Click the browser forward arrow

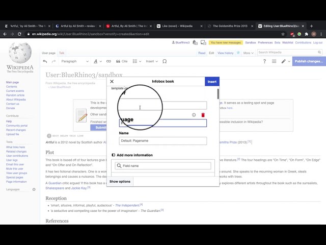12,34
